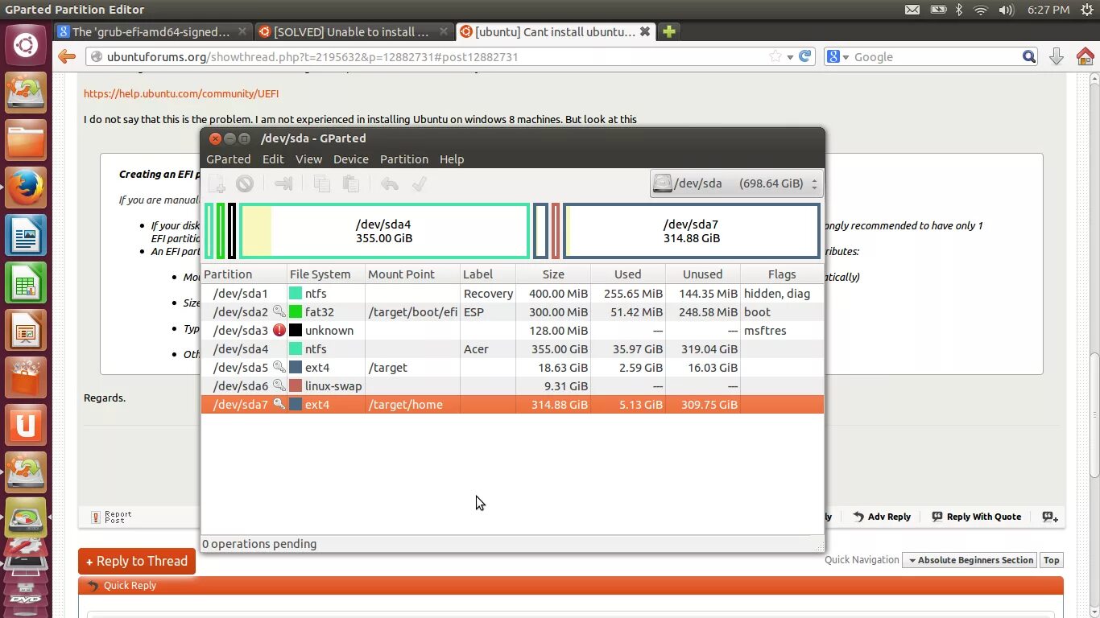Select /dev/sda4 block in disk graphic
Viewport: 1100px width, 618px height.
pyautogui.click(x=384, y=231)
